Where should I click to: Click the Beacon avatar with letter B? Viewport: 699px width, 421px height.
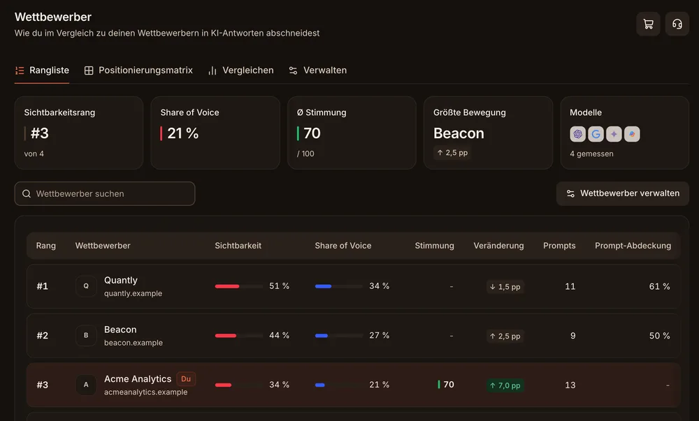point(86,336)
